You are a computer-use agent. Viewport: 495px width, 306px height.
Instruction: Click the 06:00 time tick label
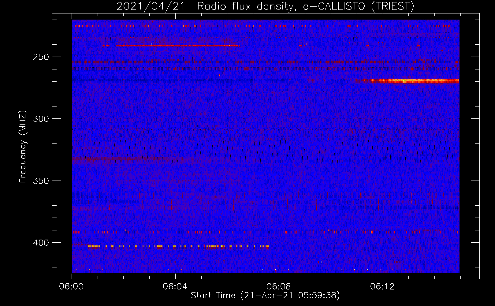(x=72, y=286)
